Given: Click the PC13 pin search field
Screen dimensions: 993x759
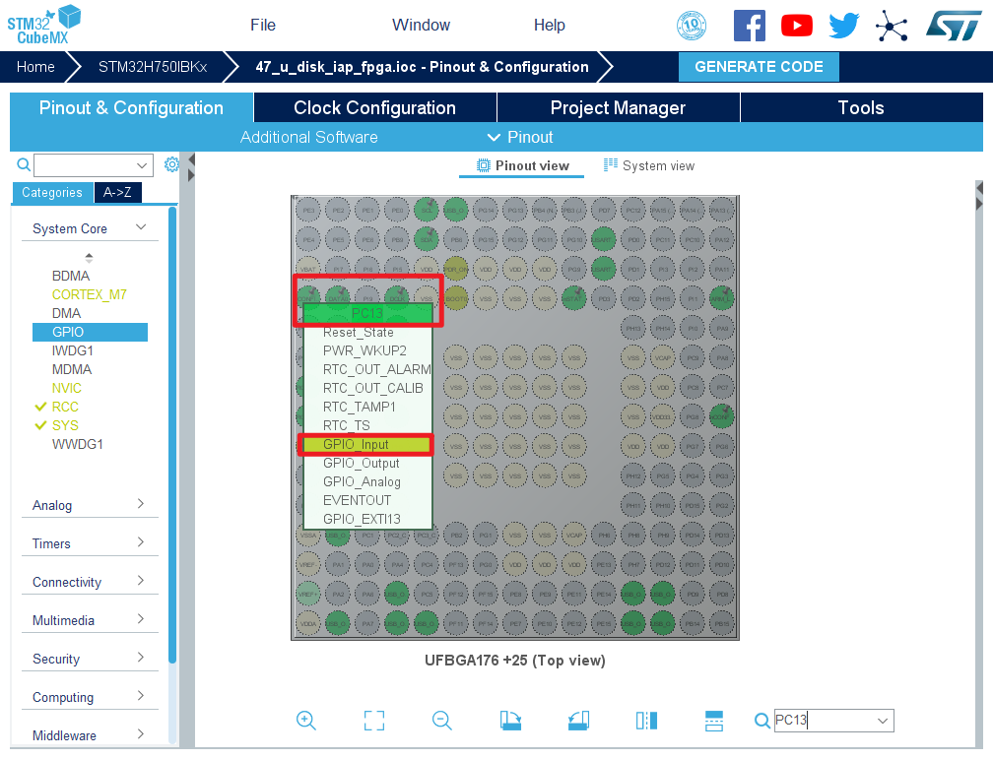Looking at the screenshot, I should click(x=823, y=721).
